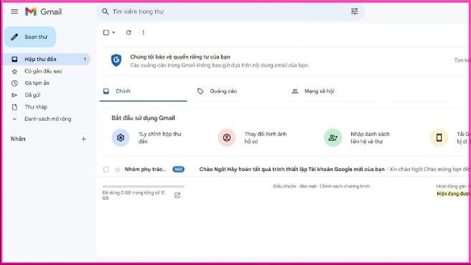Add a new label with plus icon
The image size is (471, 265).
(x=84, y=139)
